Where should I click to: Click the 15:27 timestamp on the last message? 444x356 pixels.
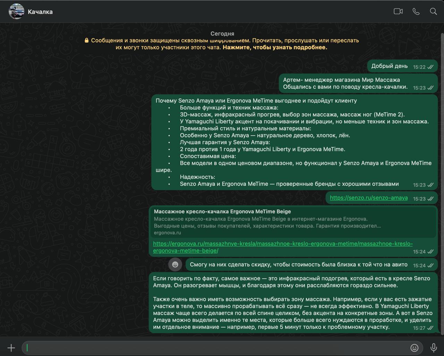(x=419, y=328)
